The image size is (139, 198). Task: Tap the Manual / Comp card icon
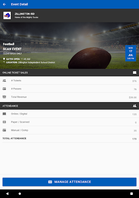4,130
